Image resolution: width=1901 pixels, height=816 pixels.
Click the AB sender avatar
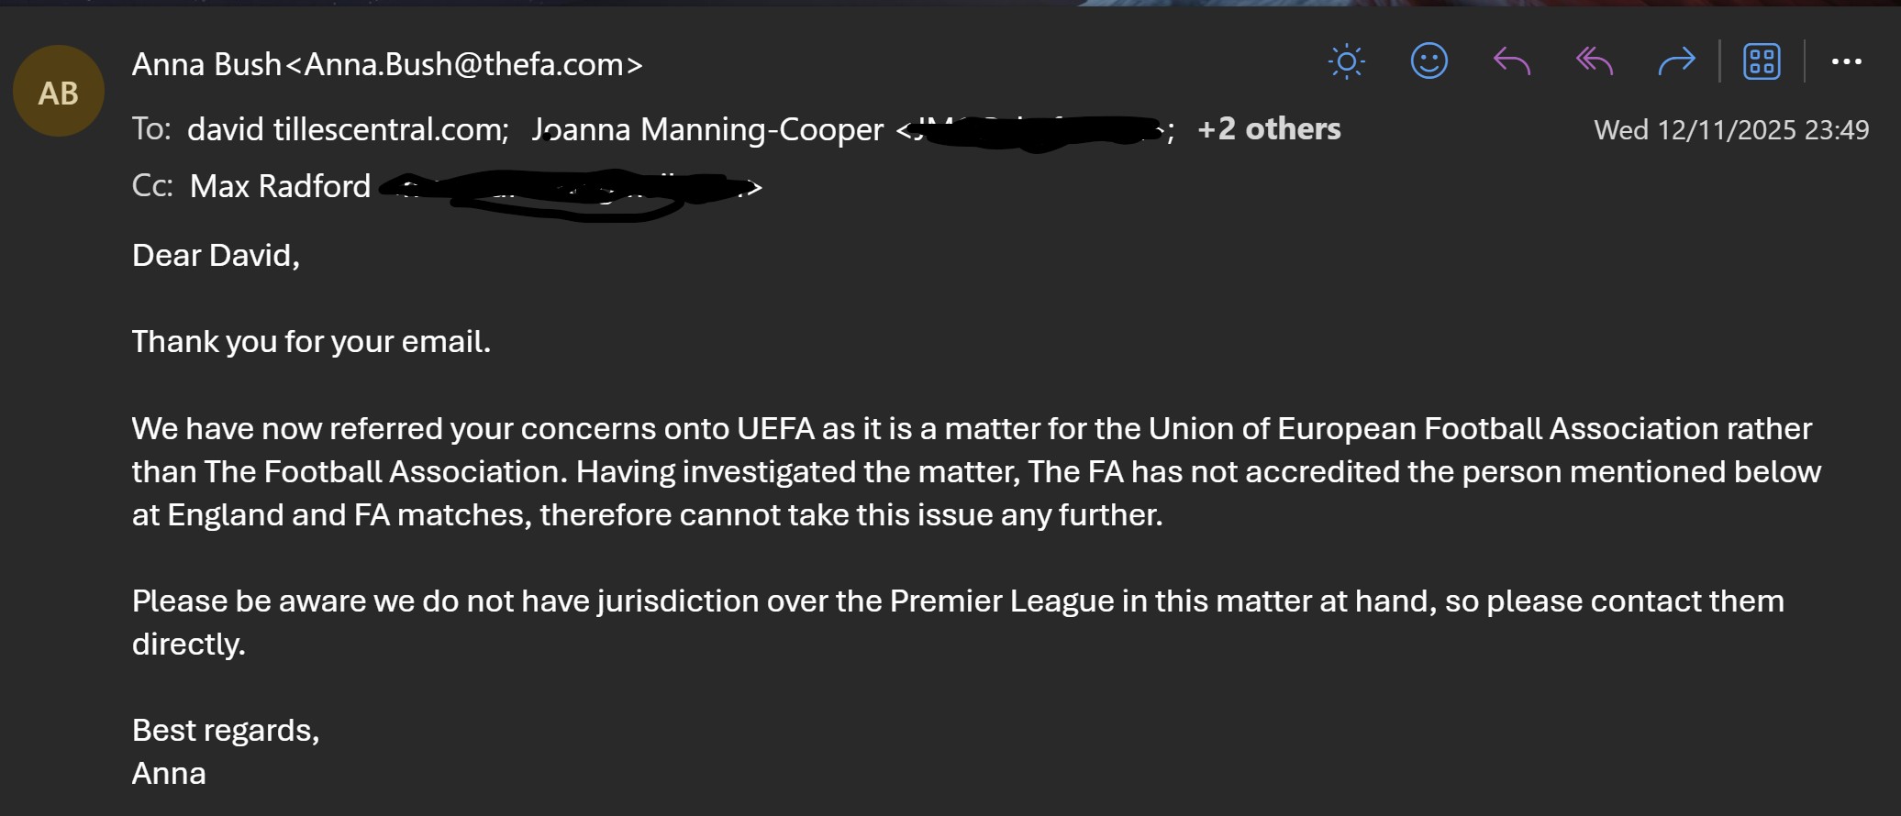(59, 92)
